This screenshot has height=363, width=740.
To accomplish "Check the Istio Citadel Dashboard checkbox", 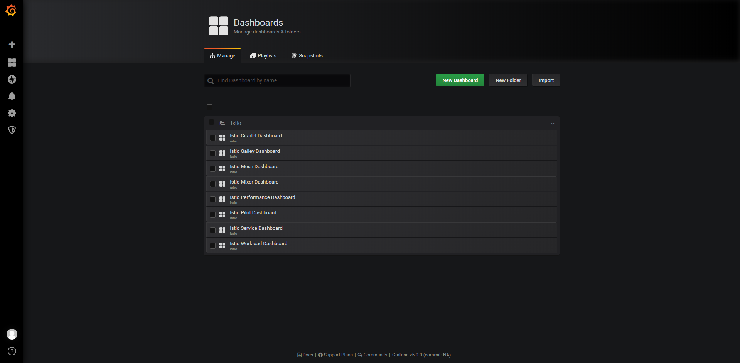I will 212,138.
